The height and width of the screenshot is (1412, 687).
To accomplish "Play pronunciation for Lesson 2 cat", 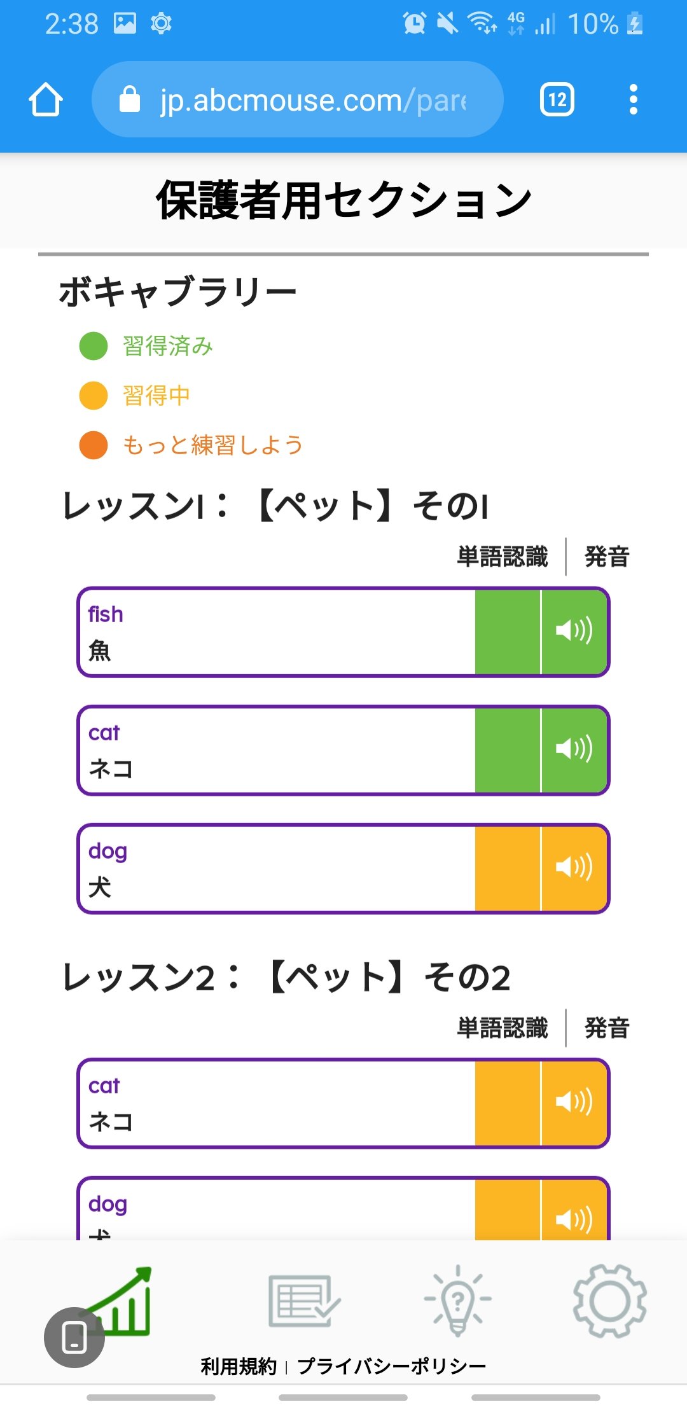I will 574,1102.
